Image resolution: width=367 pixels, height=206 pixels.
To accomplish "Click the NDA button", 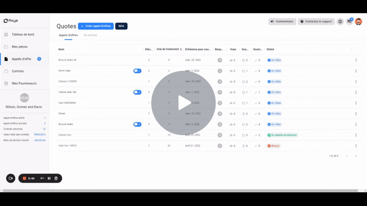I will (x=121, y=26).
